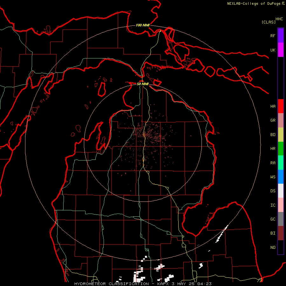Image resolution: width=286 pixels, height=286 pixels.
Task: Click the "RF" legend label
Action: click(x=273, y=36)
